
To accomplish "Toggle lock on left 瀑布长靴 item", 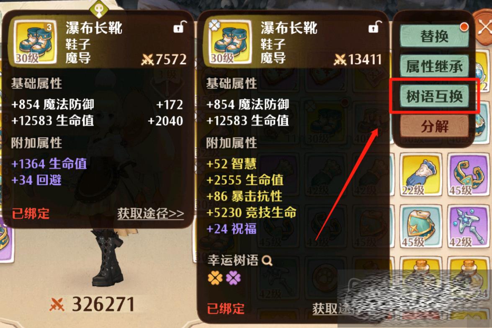I will [x=180, y=27].
